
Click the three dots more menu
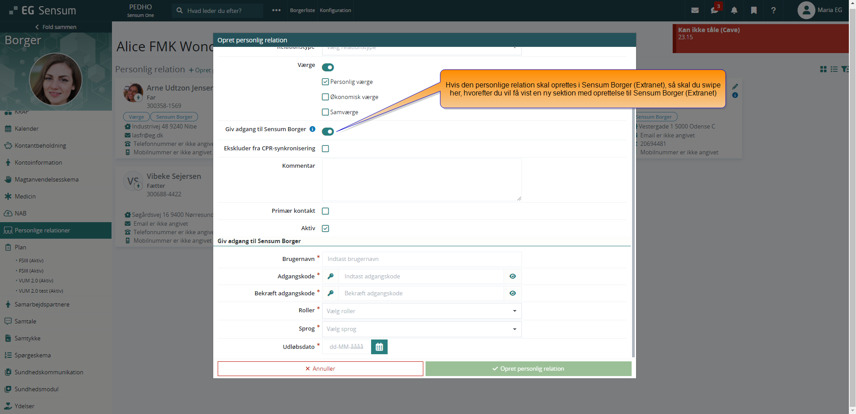click(x=276, y=10)
